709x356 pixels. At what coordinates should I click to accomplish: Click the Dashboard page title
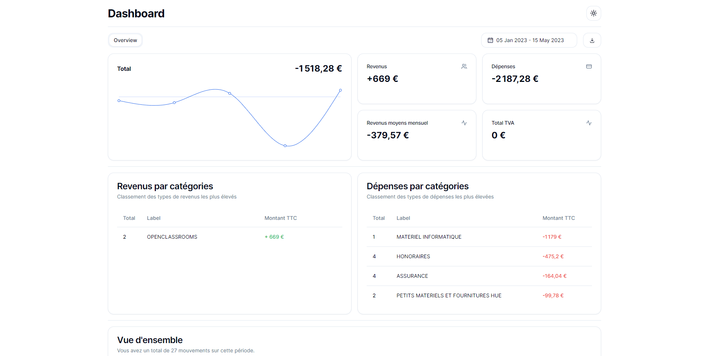[136, 14]
